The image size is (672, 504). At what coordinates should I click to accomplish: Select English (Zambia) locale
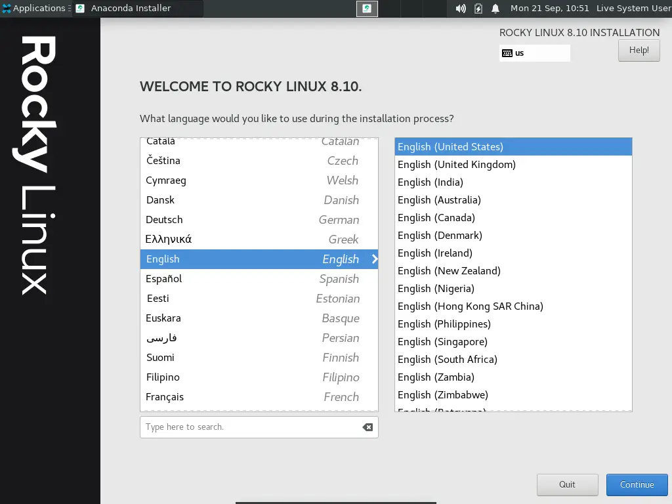tap(513, 377)
